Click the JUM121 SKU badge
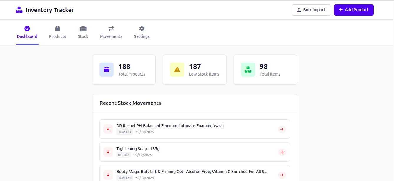 click(124, 132)
